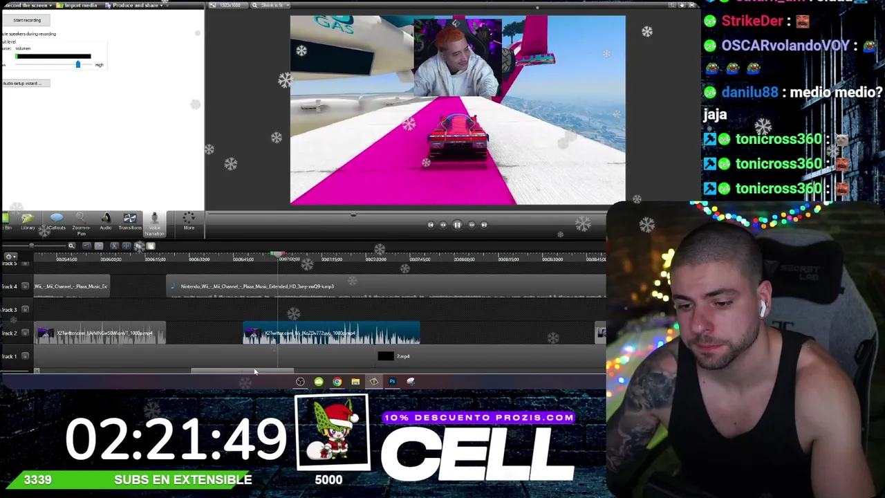Viewport: 885px width, 498px height.
Task: Click the Undo button in timeline toolbar
Action: 86,246
